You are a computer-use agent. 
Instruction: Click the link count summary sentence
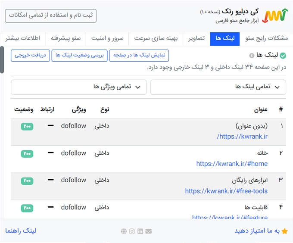click(216, 67)
